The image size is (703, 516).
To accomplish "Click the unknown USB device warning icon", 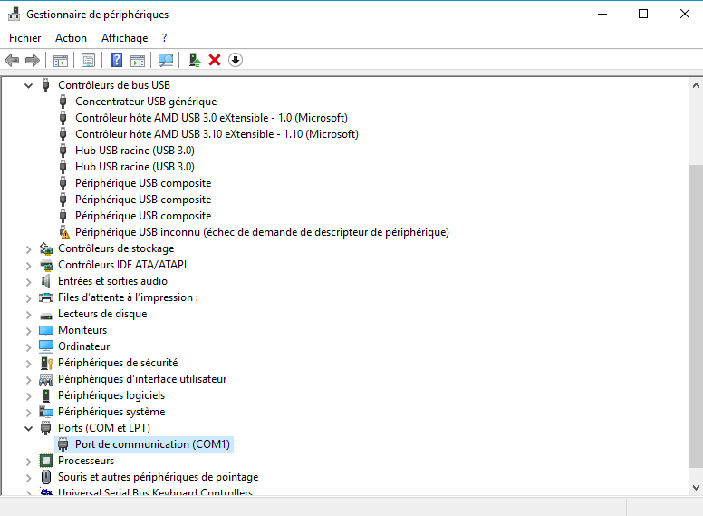I will [x=63, y=232].
